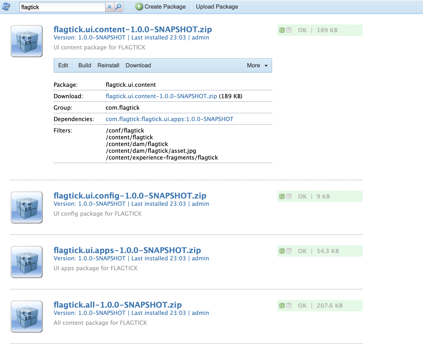
Task: Expand flagtick.ui.config-1.0.0-SNAPSHOT.zip package details
Action: [x=130, y=196]
